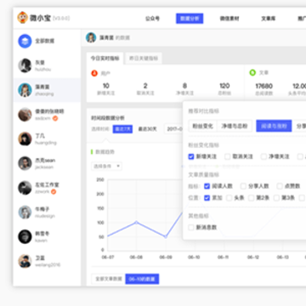Select the jacksean account avatar
306x306 pixels.
click(25, 163)
